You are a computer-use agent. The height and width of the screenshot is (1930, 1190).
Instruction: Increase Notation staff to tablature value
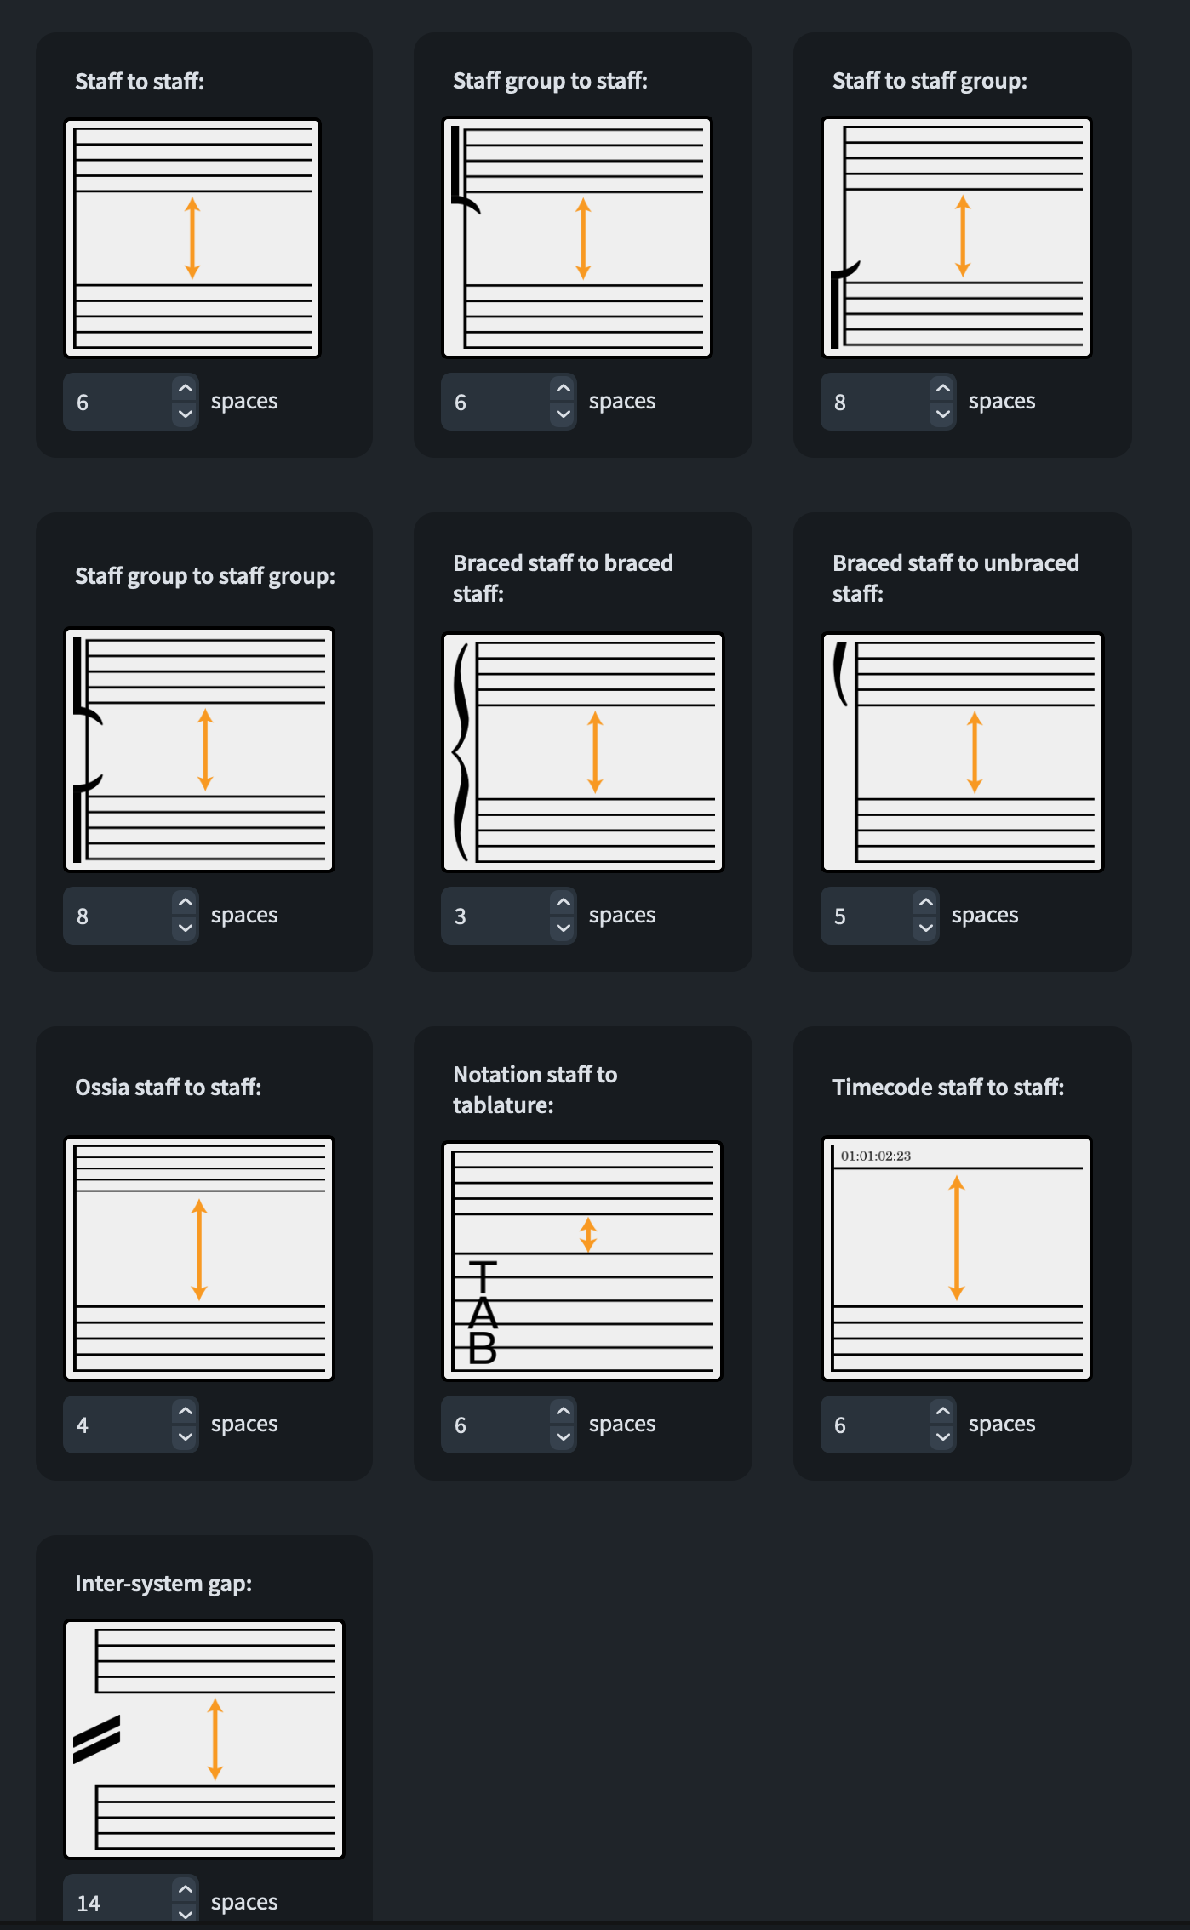click(x=563, y=1412)
